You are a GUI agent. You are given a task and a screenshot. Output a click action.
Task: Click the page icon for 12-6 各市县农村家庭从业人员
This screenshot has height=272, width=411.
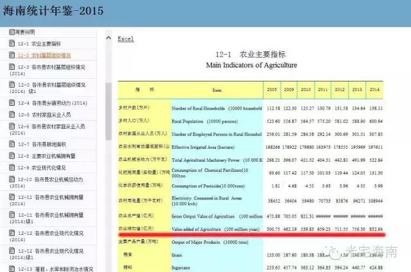click(x=12, y=126)
